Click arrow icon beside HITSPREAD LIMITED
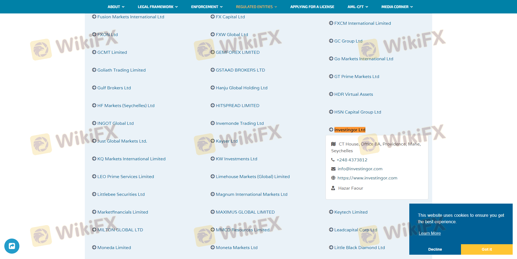Viewport: 517px width, 259px height. pos(213,105)
